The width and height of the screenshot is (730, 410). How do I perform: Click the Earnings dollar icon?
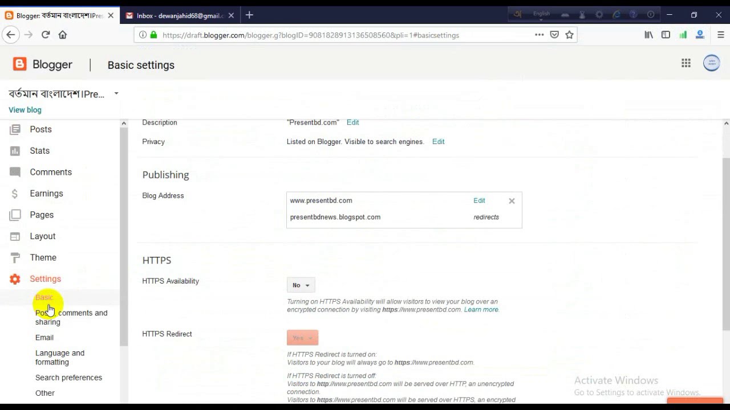click(x=15, y=194)
